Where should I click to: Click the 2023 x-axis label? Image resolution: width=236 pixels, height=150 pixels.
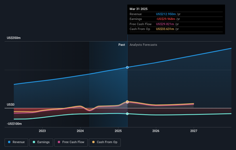tap(42, 131)
